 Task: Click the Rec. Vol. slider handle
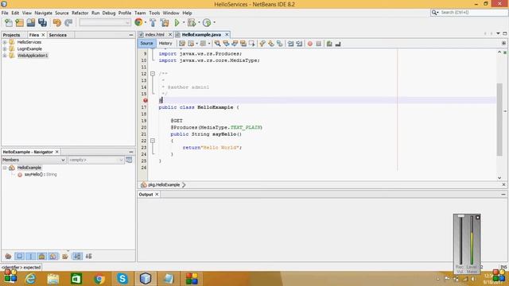coord(461,216)
